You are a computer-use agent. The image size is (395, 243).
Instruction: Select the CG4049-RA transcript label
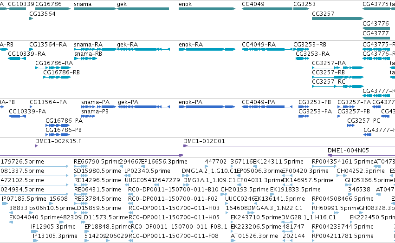(x=259, y=45)
